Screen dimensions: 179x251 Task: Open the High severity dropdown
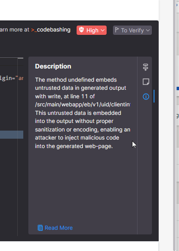point(91,30)
